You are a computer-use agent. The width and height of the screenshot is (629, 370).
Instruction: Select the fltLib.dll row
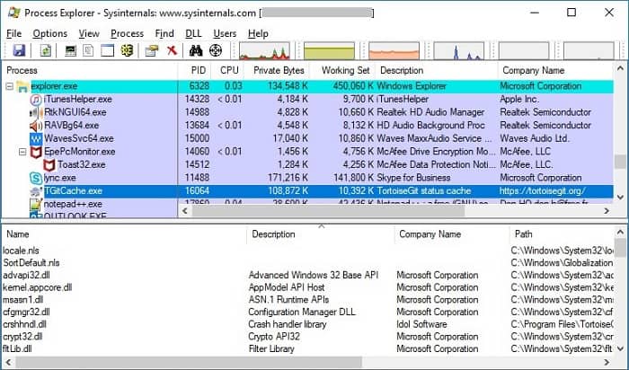click(308, 348)
